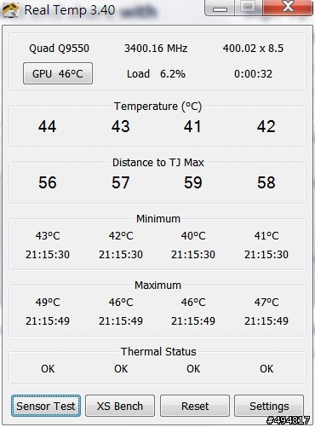Open the GPU 46°C temperature button
315x427 pixels.
(x=58, y=73)
